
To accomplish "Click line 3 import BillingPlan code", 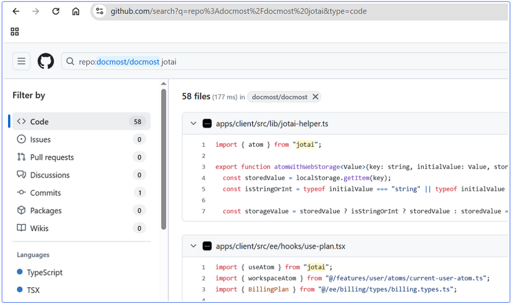I will 336,289.
